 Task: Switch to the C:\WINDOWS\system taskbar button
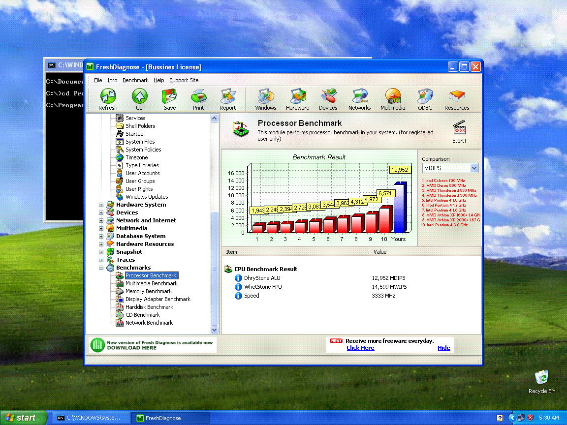coord(91,418)
